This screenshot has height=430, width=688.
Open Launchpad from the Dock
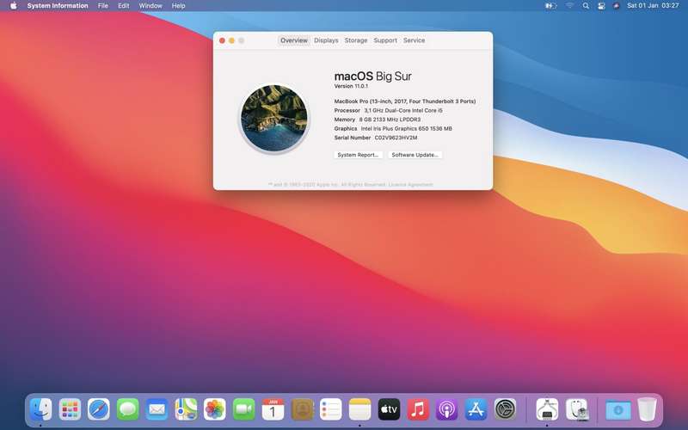[x=70, y=409]
